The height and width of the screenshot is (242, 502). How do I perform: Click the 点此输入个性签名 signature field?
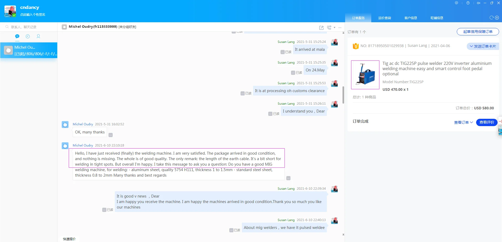33,15
